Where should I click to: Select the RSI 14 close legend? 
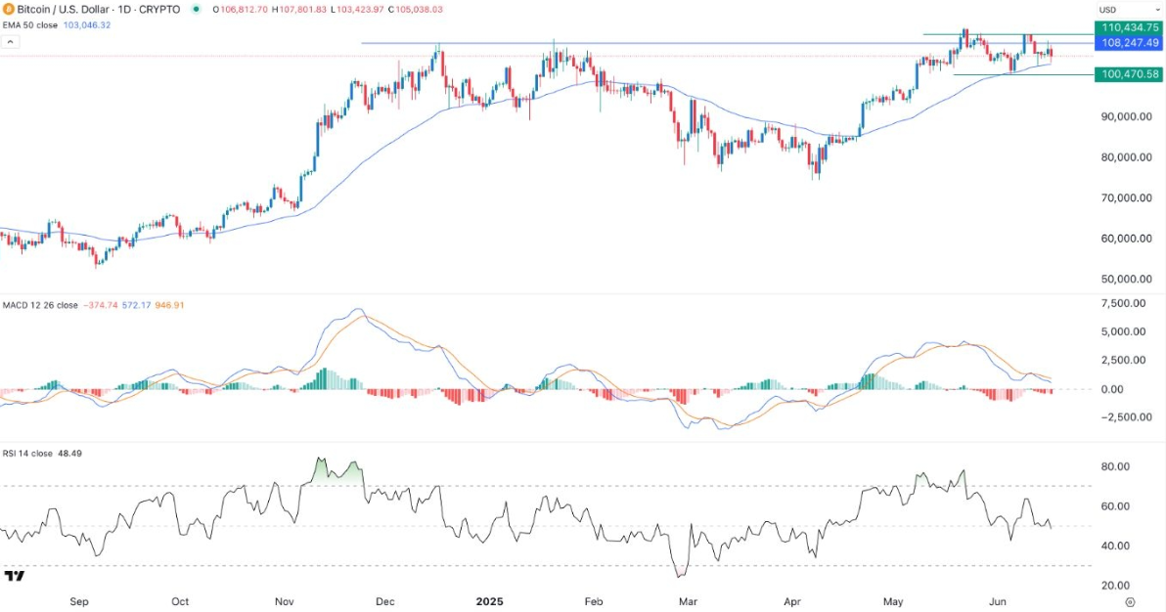pyautogui.click(x=27, y=453)
